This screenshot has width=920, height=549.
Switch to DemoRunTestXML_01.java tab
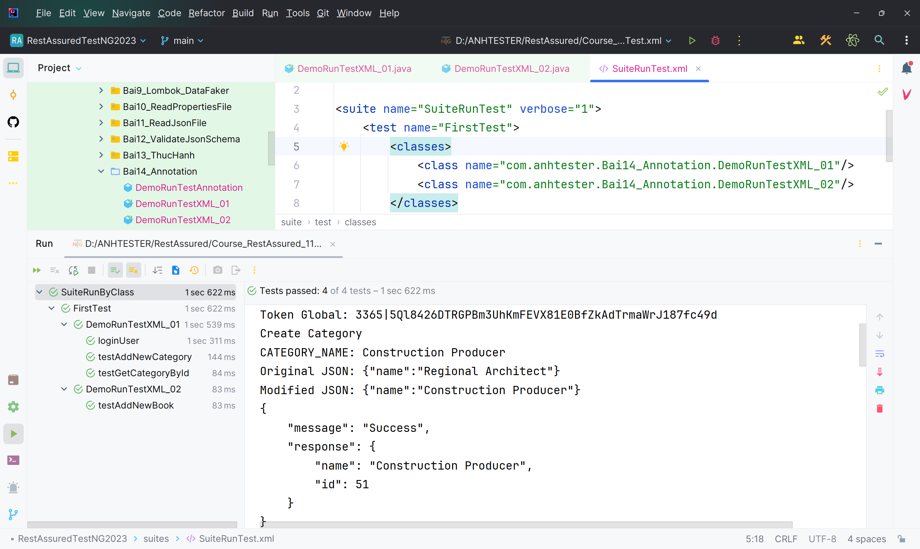pos(348,68)
